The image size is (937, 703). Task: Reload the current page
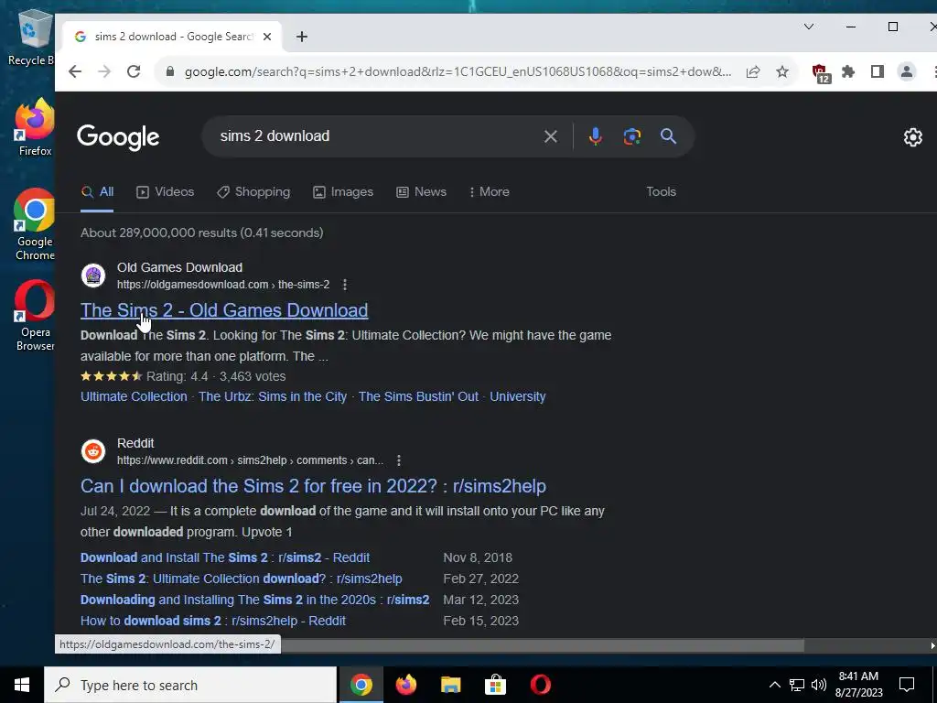[134, 71]
